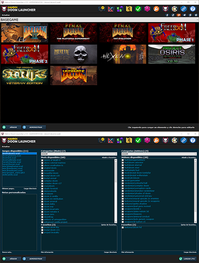Screen dimensions: 199x263
Task: Click the blue question mark help icon in bottom window
Action: point(193,140)
